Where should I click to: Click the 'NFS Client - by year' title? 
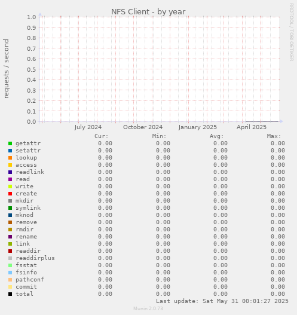148,11
